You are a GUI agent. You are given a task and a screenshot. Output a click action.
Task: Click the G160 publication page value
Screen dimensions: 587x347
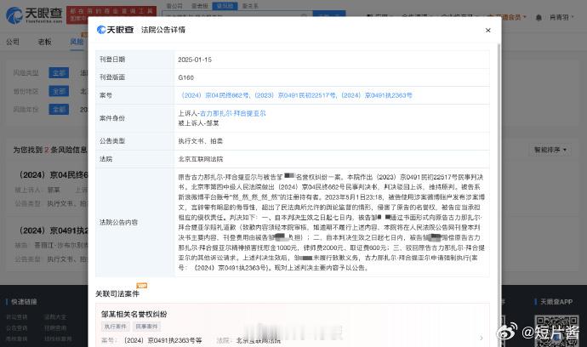tap(186, 77)
